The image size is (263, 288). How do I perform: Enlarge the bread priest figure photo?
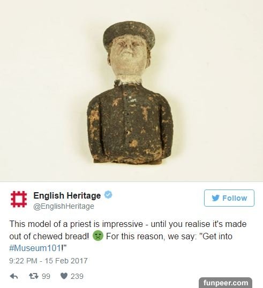tap(131, 90)
